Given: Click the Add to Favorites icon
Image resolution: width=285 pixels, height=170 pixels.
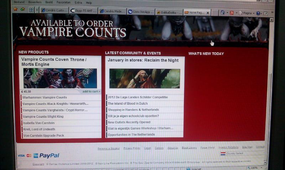Looking at the screenshot, I should [x=22, y=9].
